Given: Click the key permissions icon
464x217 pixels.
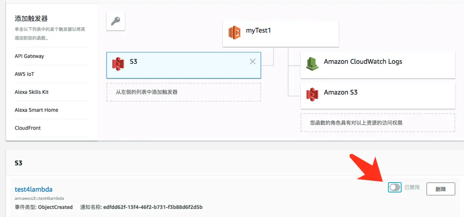Looking at the screenshot, I should [x=116, y=21].
